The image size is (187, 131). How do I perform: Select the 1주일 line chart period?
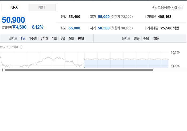coord(33,38)
